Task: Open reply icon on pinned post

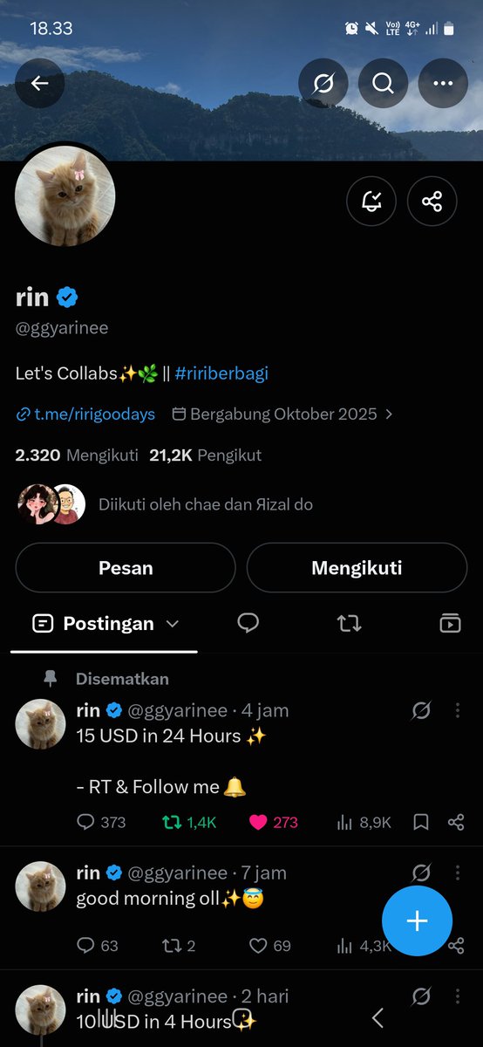Action: click(85, 822)
